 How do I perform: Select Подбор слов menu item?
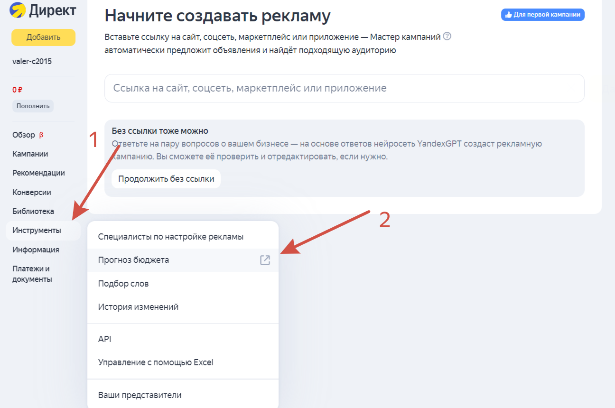point(183,284)
